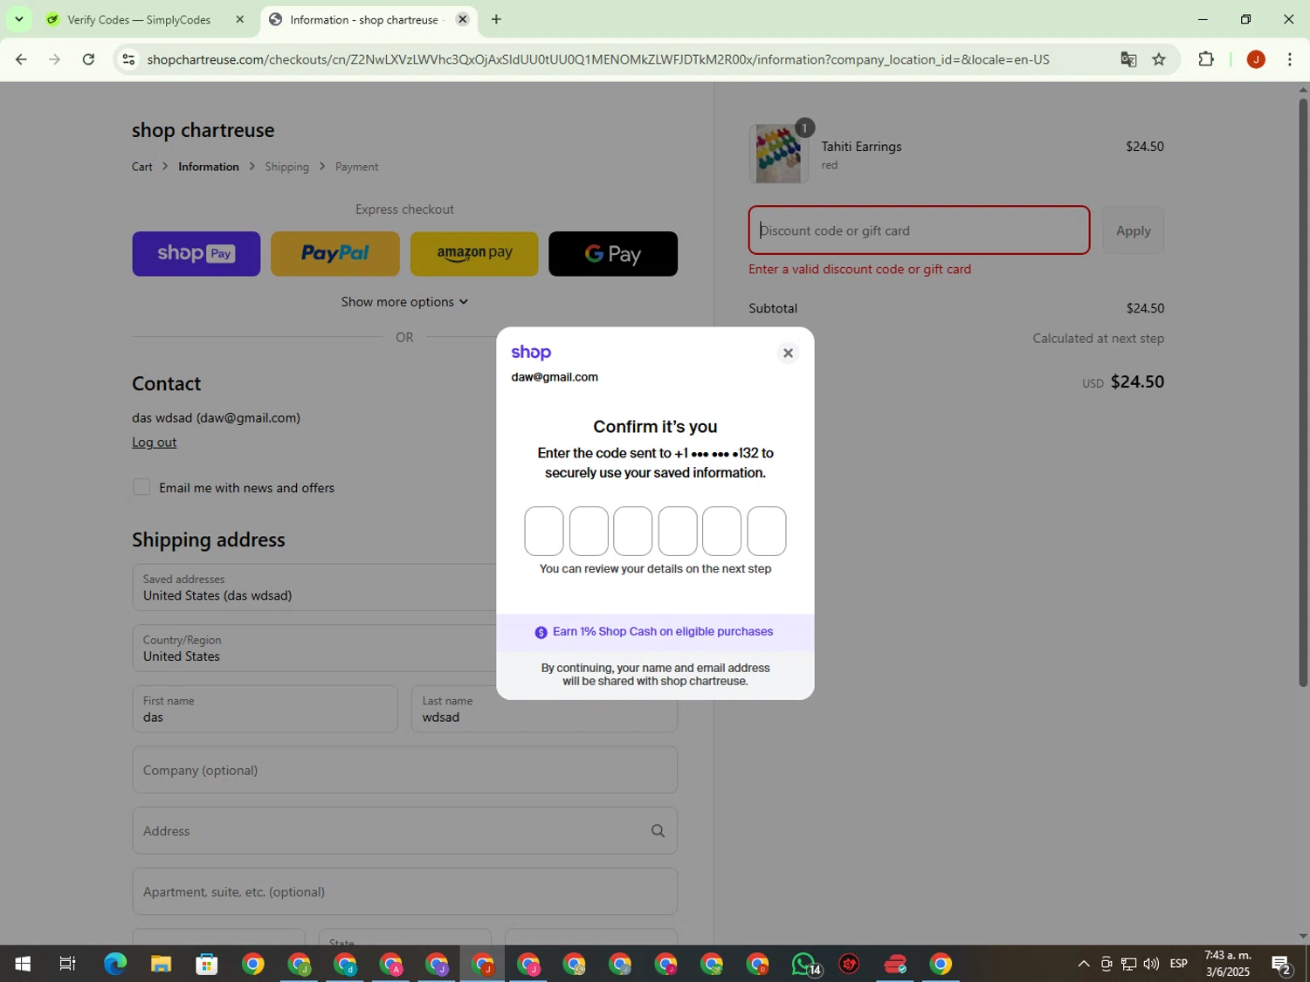
Task: Open the taskbar clock and date
Action: [1227, 964]
